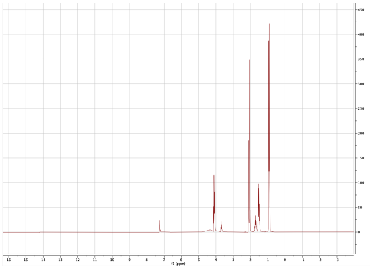The image size is (370, 269).
Task: Click the "350" intensity label on y-axis
Action: (361, 59)
